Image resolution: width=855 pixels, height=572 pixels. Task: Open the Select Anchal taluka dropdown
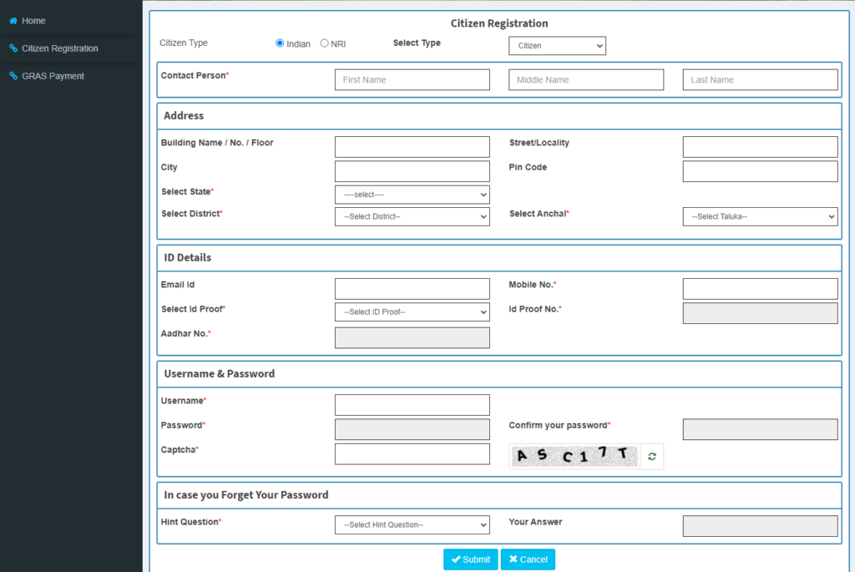coord(760,216)
